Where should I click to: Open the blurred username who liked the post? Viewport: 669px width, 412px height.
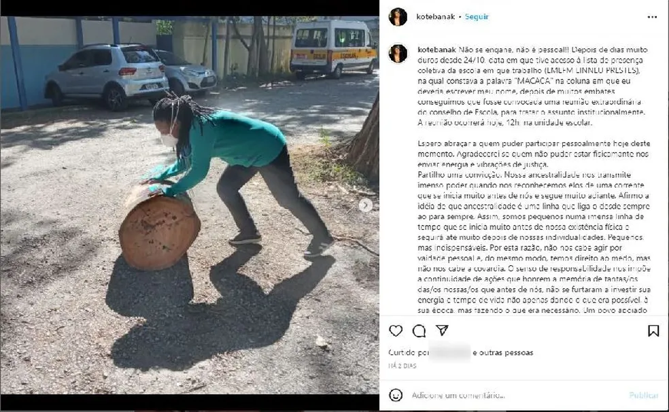click(x=449, y=352)
